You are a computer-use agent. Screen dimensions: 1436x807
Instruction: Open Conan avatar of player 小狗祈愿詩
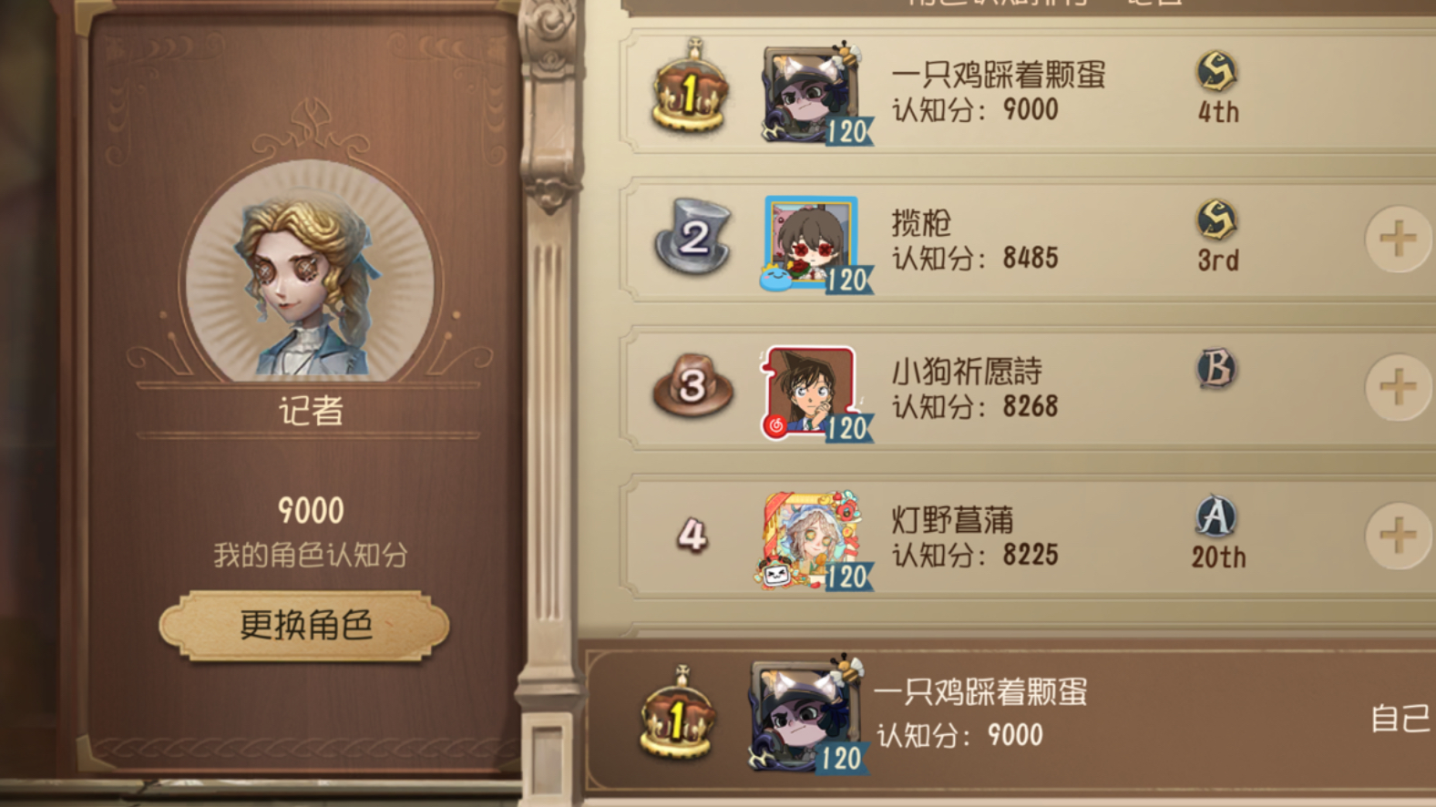pyautogui.click(x=814, y=393)
